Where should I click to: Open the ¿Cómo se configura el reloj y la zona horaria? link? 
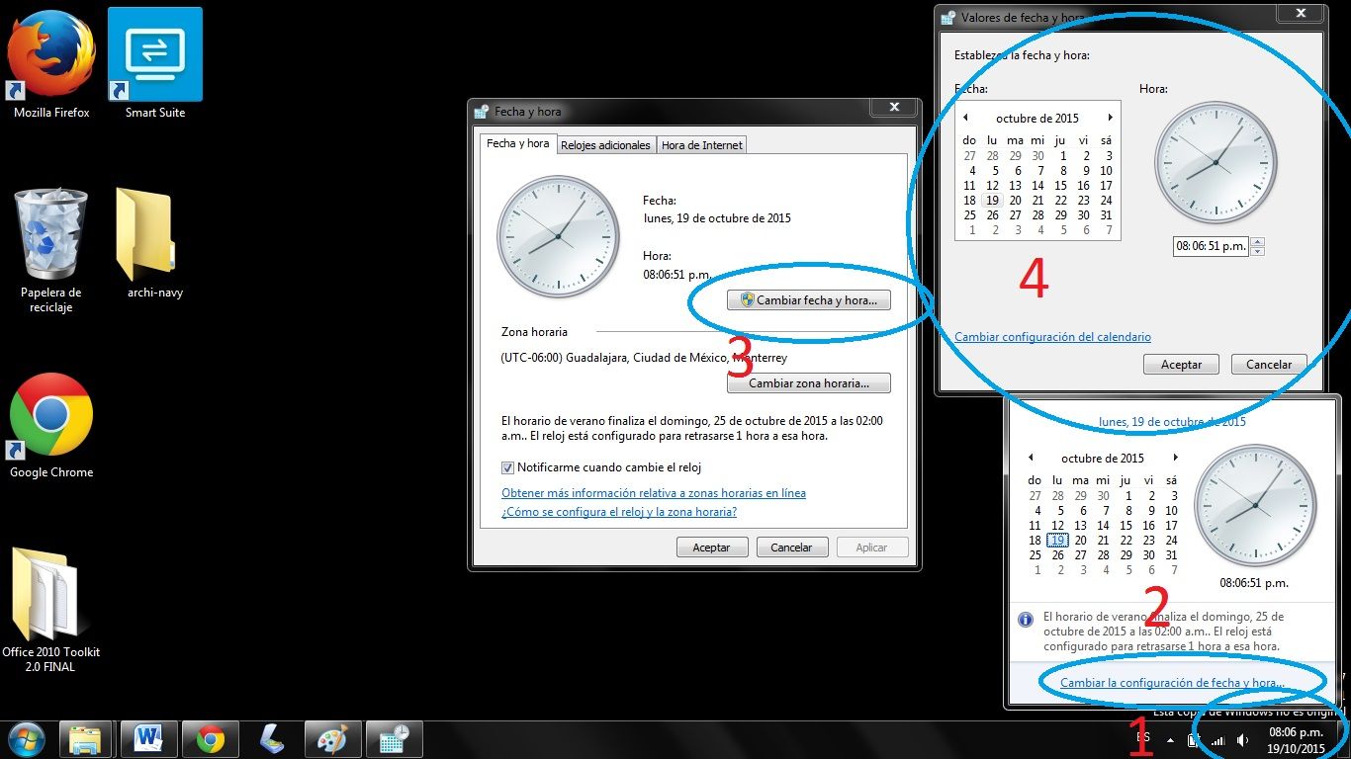619,512
